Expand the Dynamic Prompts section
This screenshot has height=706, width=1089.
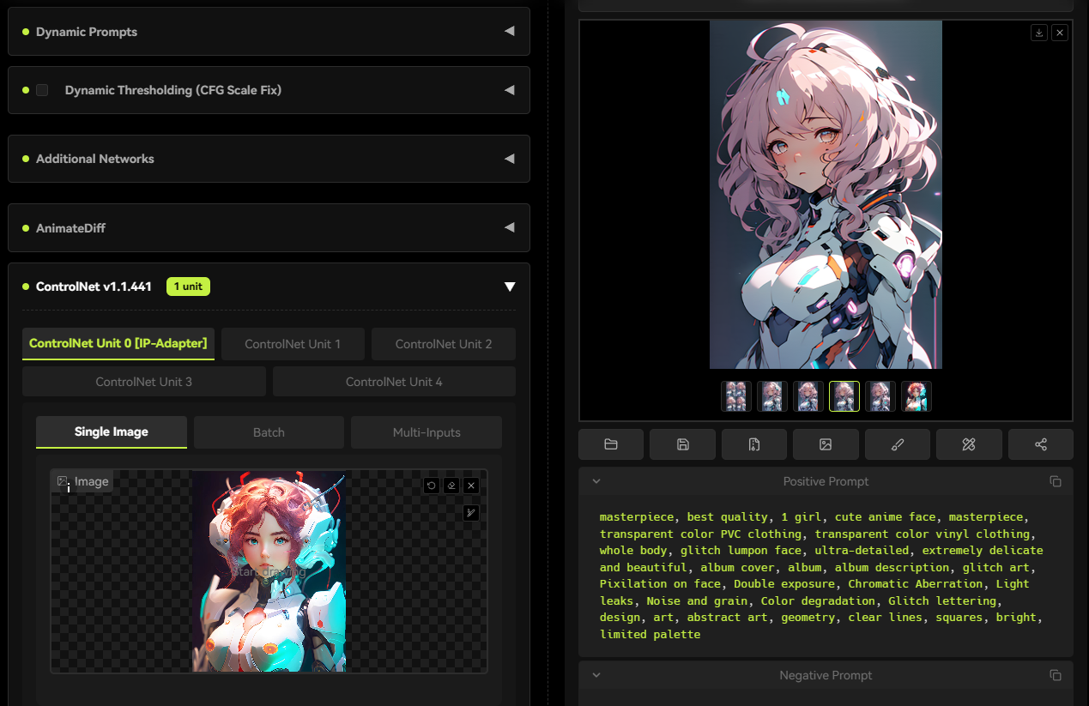[269, 32]
